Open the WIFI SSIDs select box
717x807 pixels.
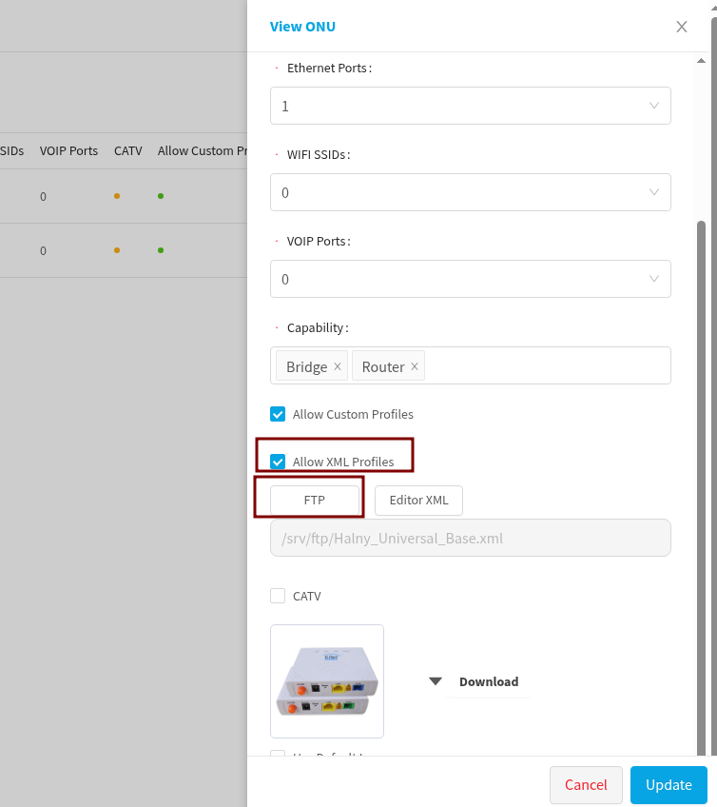point(456,192)
